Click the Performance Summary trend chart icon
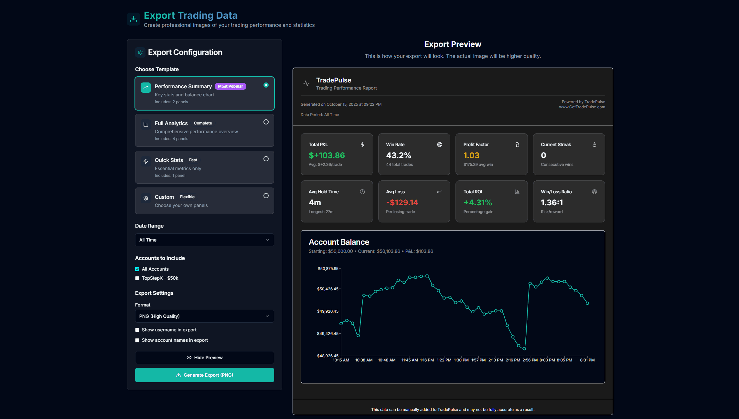 coord(146,88)
